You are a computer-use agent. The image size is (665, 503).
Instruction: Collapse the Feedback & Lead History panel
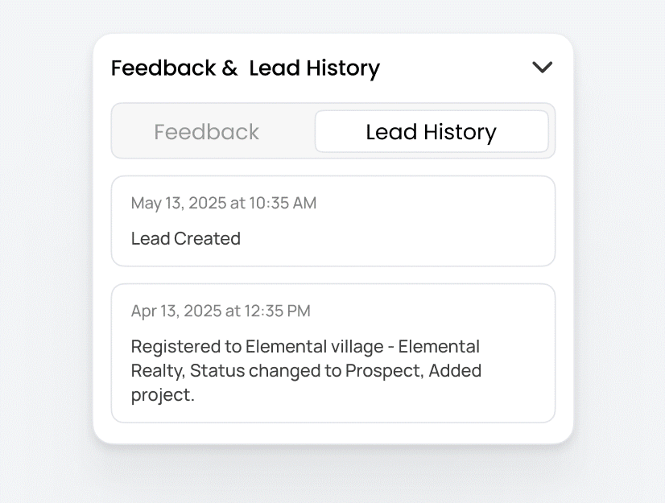click(x=542, y=68)
